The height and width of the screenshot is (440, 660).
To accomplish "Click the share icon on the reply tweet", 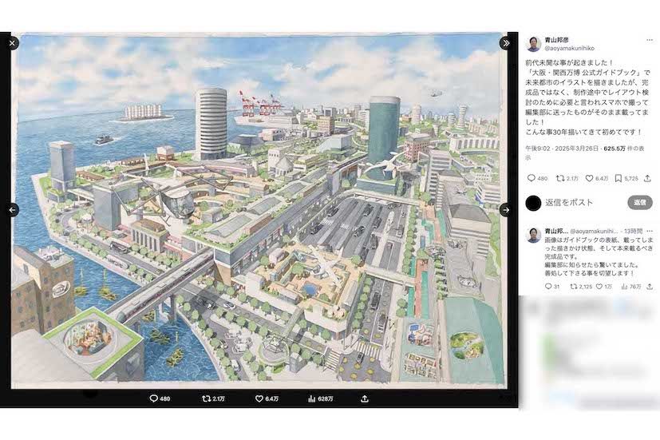I will coord(650,287).
